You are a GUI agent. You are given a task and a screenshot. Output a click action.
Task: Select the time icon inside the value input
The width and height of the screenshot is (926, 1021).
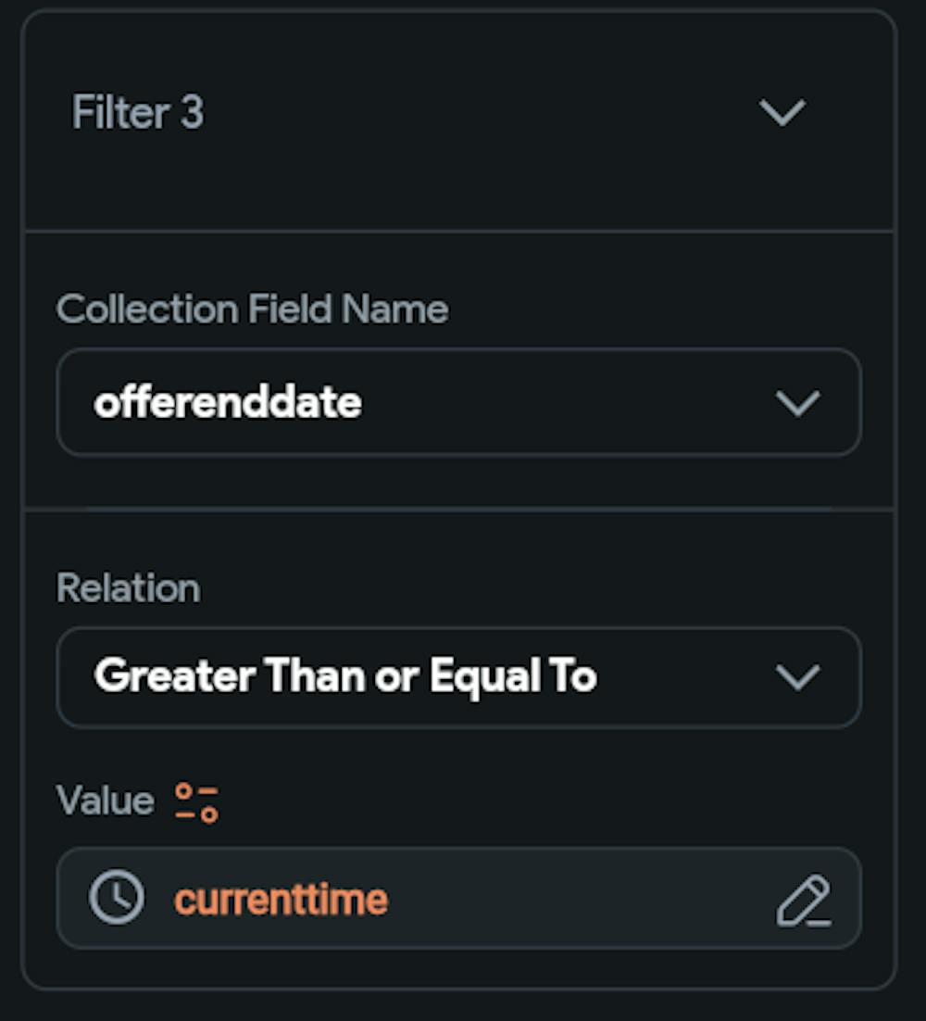pyautogui.click(x=115, y=897)
